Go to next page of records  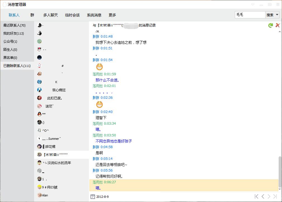[x=269, y=196]
